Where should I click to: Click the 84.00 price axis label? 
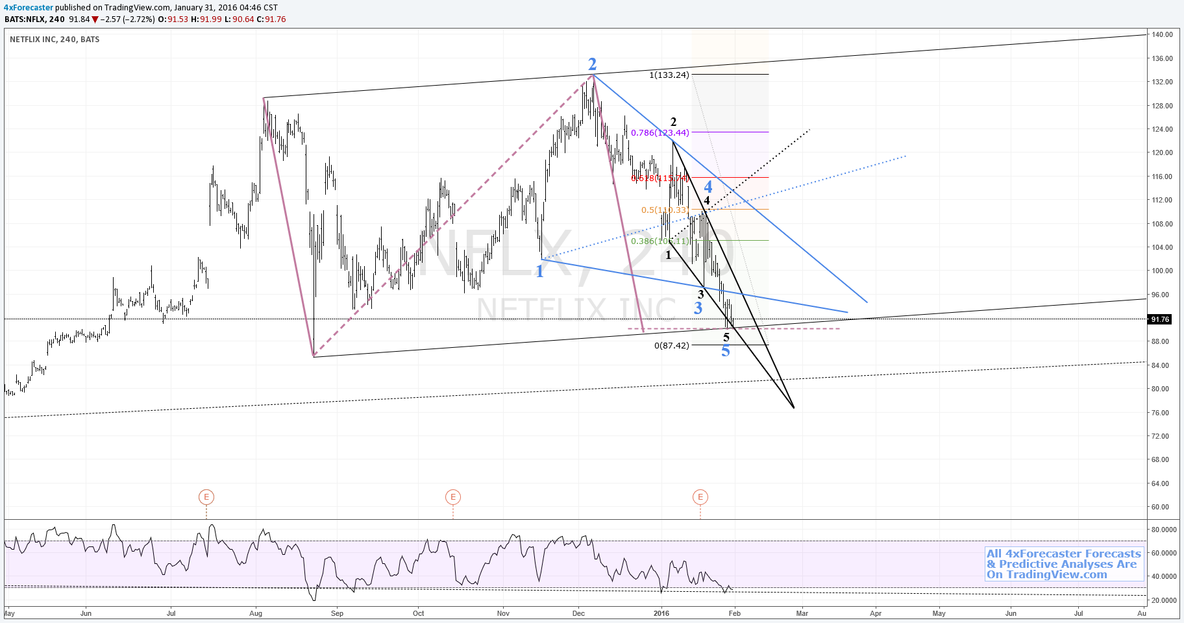click(x=1161, y=365)
